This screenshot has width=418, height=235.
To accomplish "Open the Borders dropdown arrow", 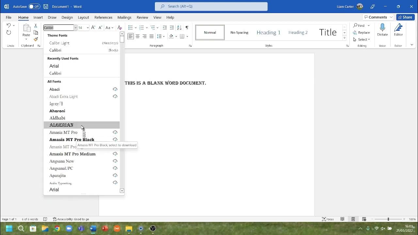I will (187, 36).
